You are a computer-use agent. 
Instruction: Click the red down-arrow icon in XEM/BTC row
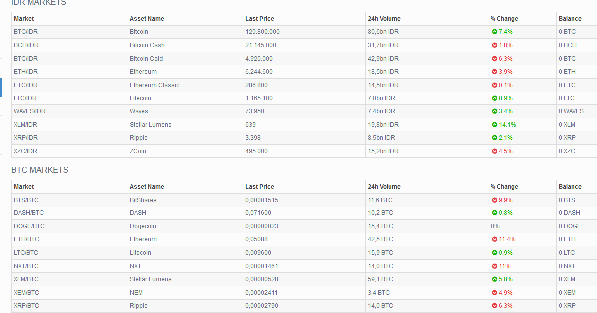(494, 293)
